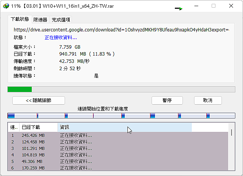Click the transfer speed 42.753 MB/秒

coord(74,61)
